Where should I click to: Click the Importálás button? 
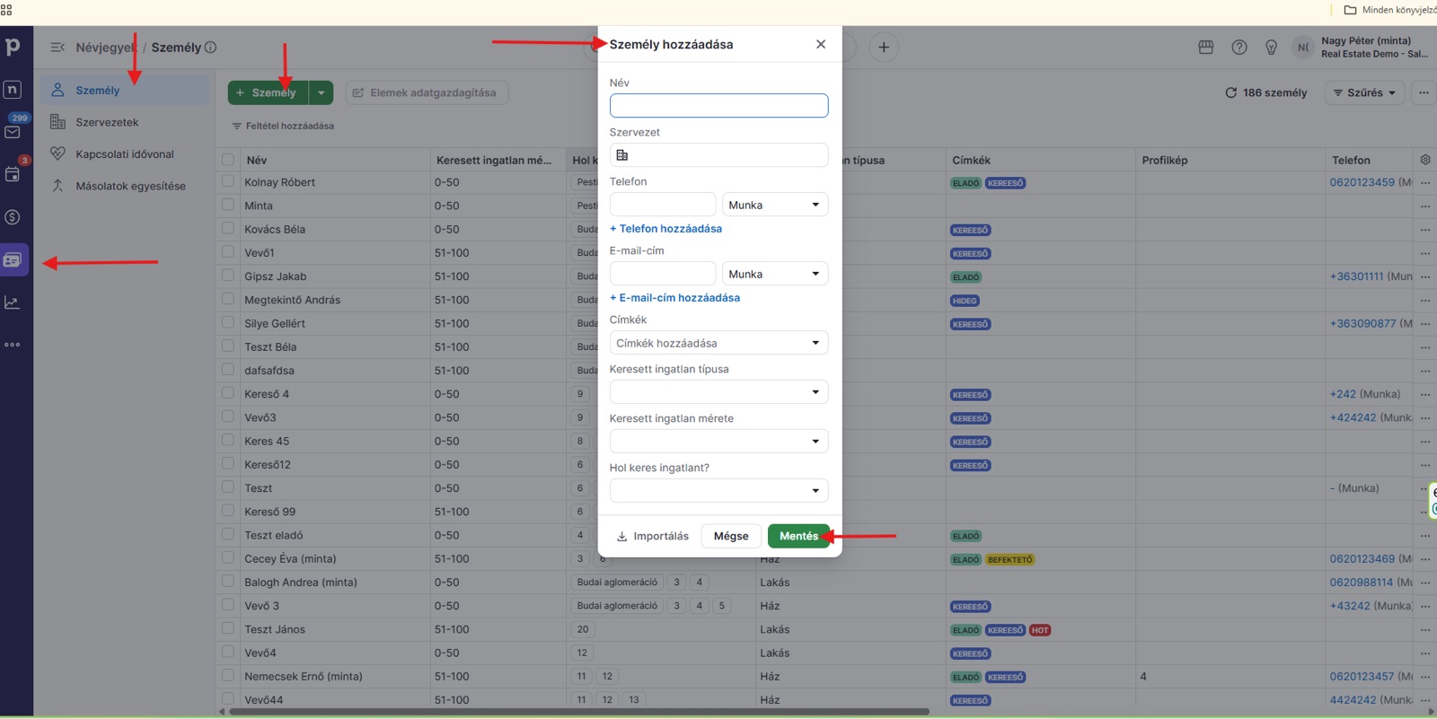(x=653, y=536)
